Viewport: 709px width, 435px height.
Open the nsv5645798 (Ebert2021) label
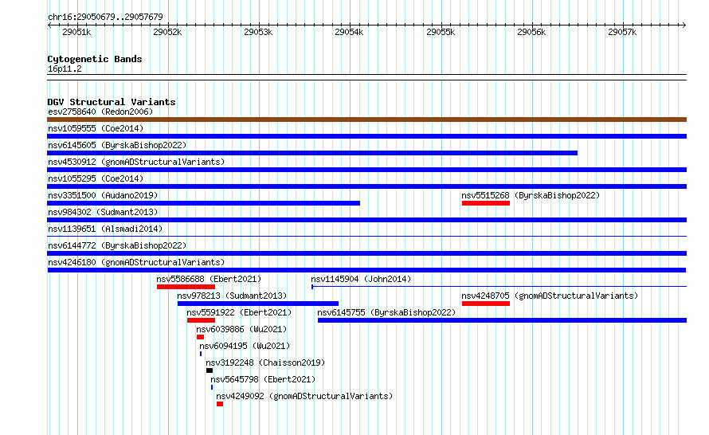(x=263, y=379)
